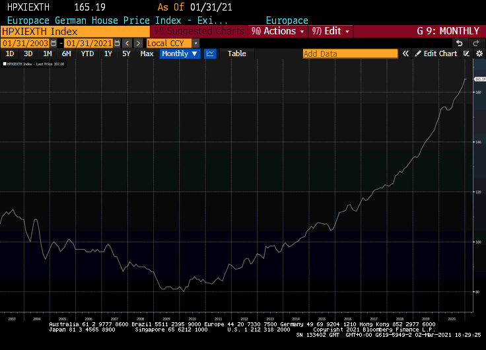Image resolution: width=486 pixels, height=350 pixels.
Task: Select the 1Y time range
Action: click(108, 53)
